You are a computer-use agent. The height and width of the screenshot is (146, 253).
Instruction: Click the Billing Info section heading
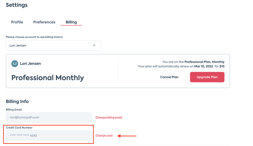[17, 102]
